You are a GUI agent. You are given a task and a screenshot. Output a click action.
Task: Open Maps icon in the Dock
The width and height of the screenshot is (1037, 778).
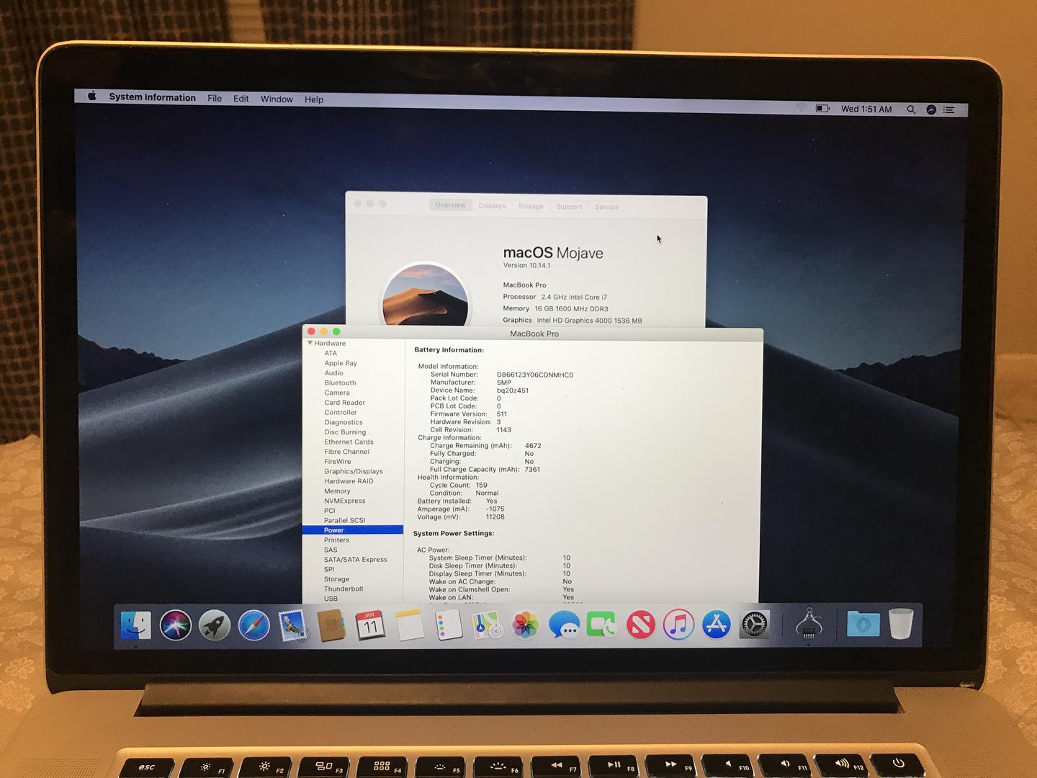pyautogui.click(x=487, y=625)
